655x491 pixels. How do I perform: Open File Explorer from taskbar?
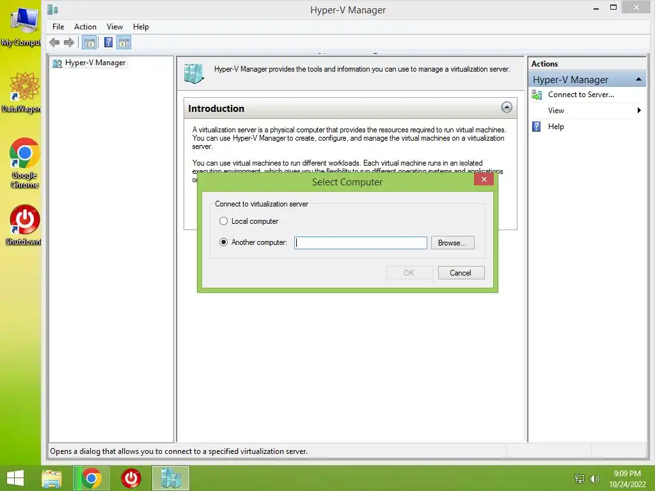click(x=52, y=478)
